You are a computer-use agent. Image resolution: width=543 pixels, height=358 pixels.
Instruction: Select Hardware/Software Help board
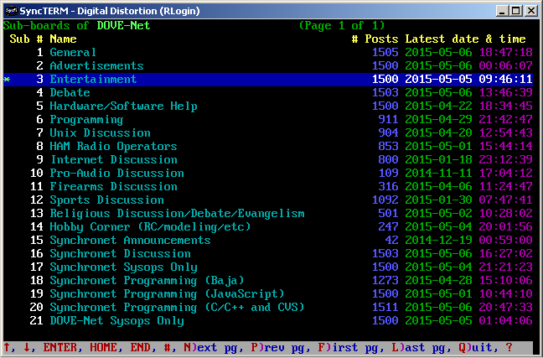click(x=123, y=106)
